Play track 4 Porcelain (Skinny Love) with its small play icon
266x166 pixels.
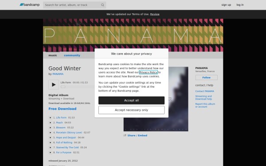[x=50, y=132]
